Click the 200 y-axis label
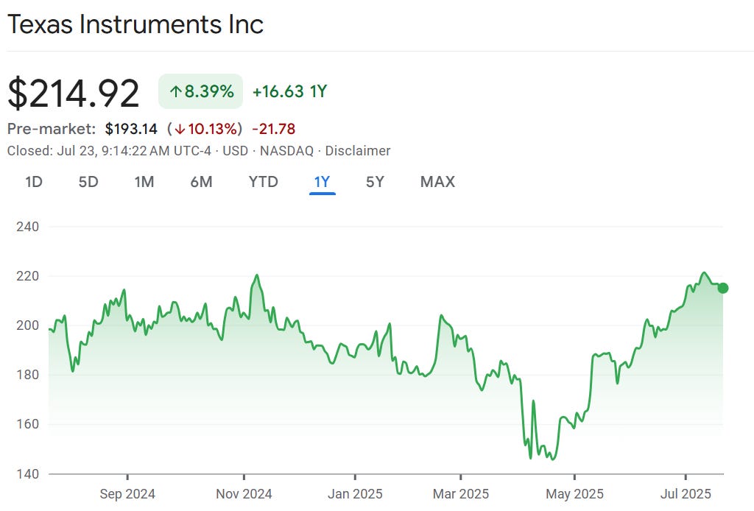 (x=27, y=325)
